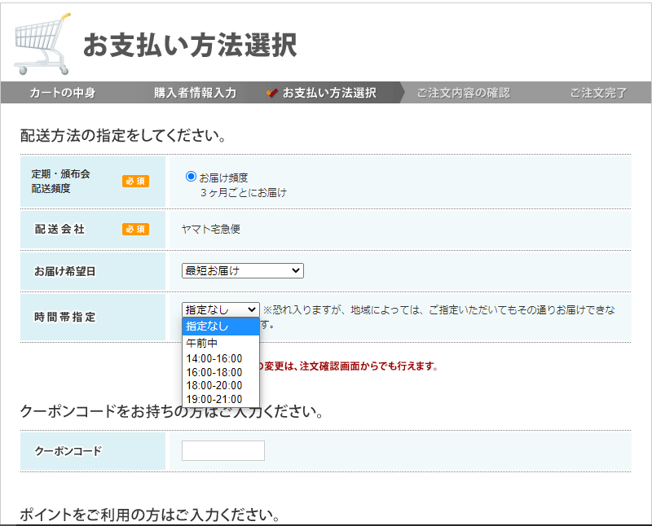Click the checkmark icon beside お支払い方法選択 step
Viewport: 652px width, 526px height.
272,93
